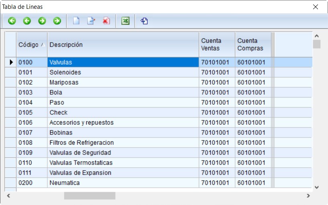This screenshot has height=205, width=328.
Task: Click the exit document icon in toolbar
Action: click(x=144, y=21)
